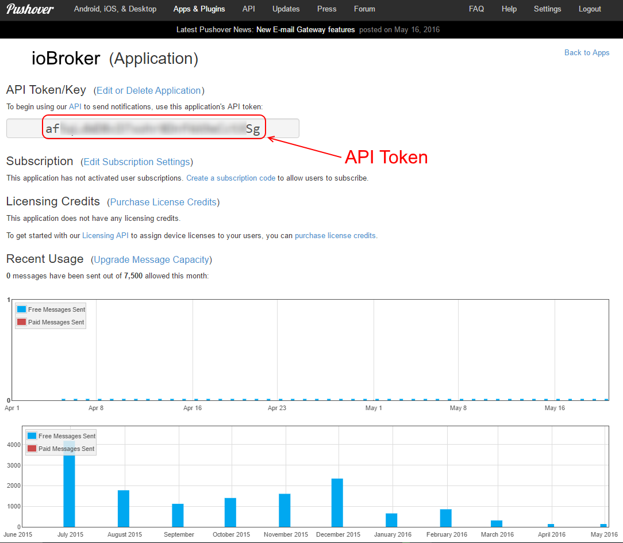Click the September bar in monthly chart
623x543 pixels.
pyautogui.click(x=178, y=515)
